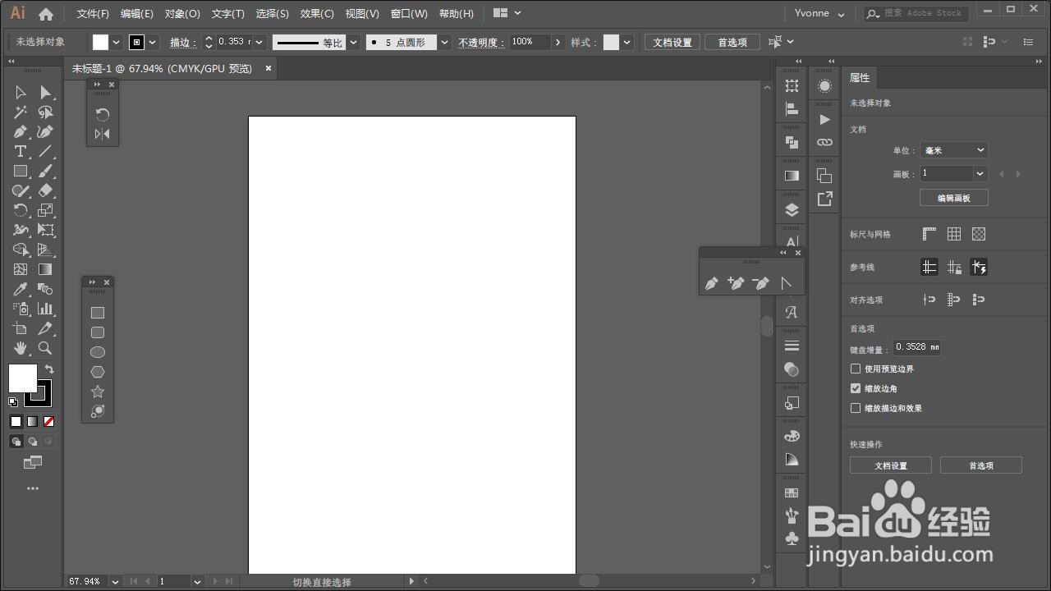Uncheck the 缩放边角 option
This screenshot has height=591, width=1051.
coord(855,388)
